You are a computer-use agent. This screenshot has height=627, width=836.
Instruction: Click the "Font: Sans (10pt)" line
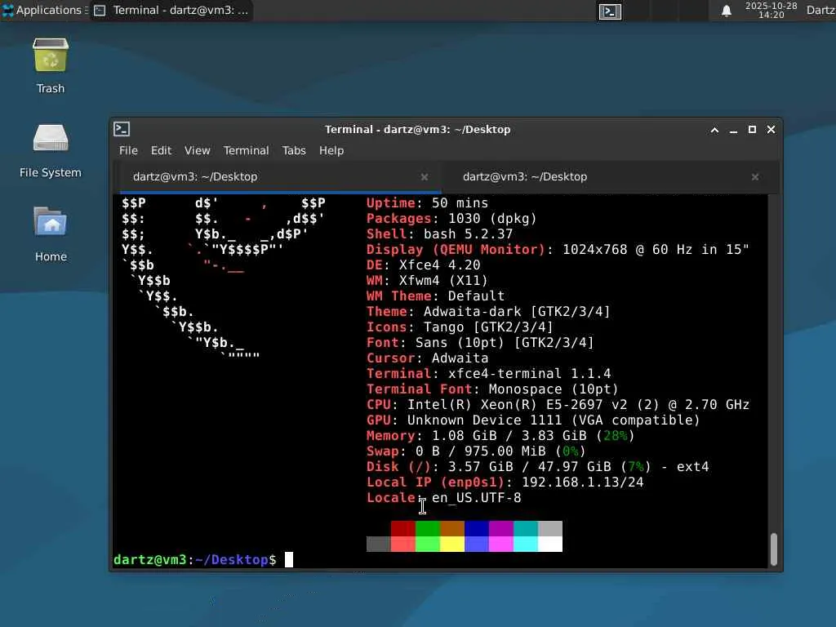tap(480, 342)
